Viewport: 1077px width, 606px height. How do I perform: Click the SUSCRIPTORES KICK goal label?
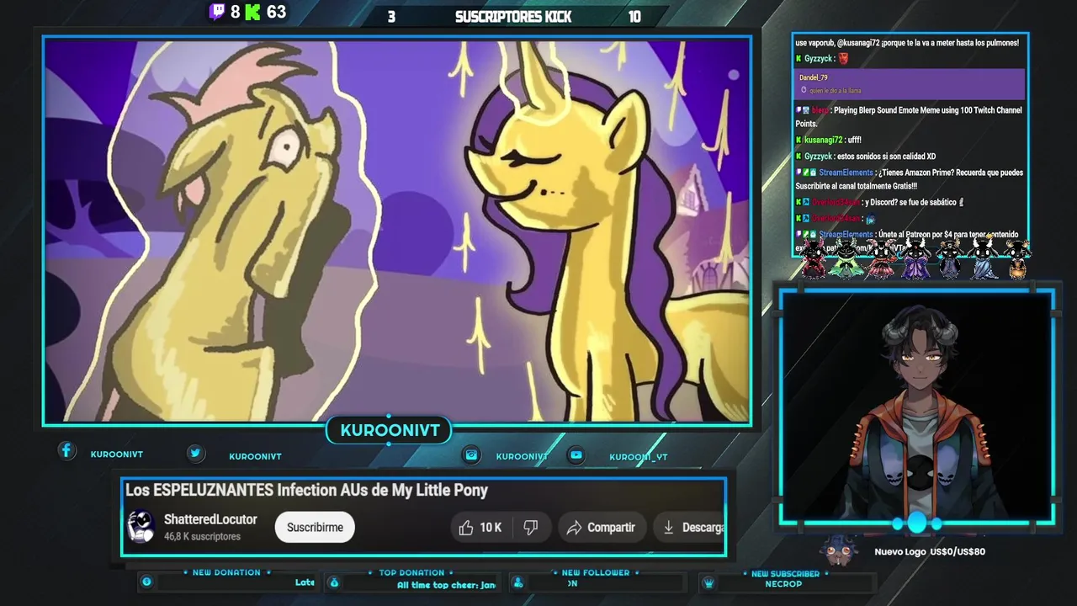(x=513, y=17)
